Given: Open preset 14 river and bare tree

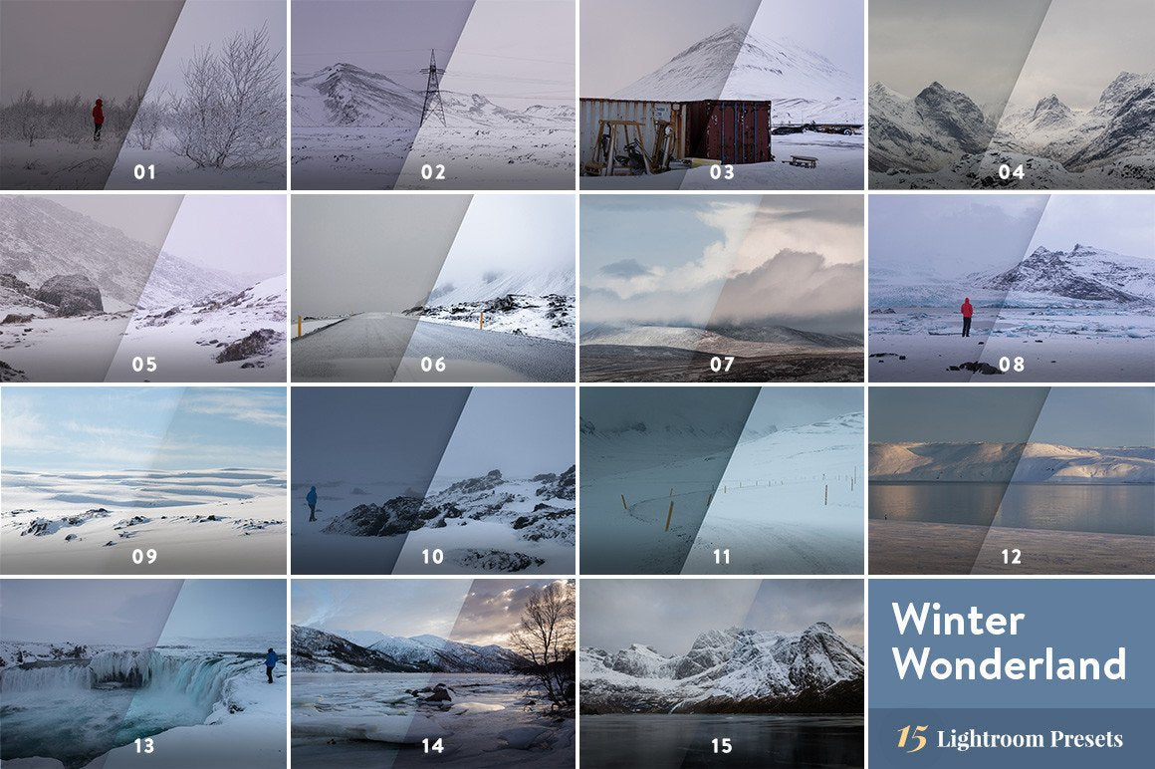Looking at the screenshot, I should click(x=433, y=674).
